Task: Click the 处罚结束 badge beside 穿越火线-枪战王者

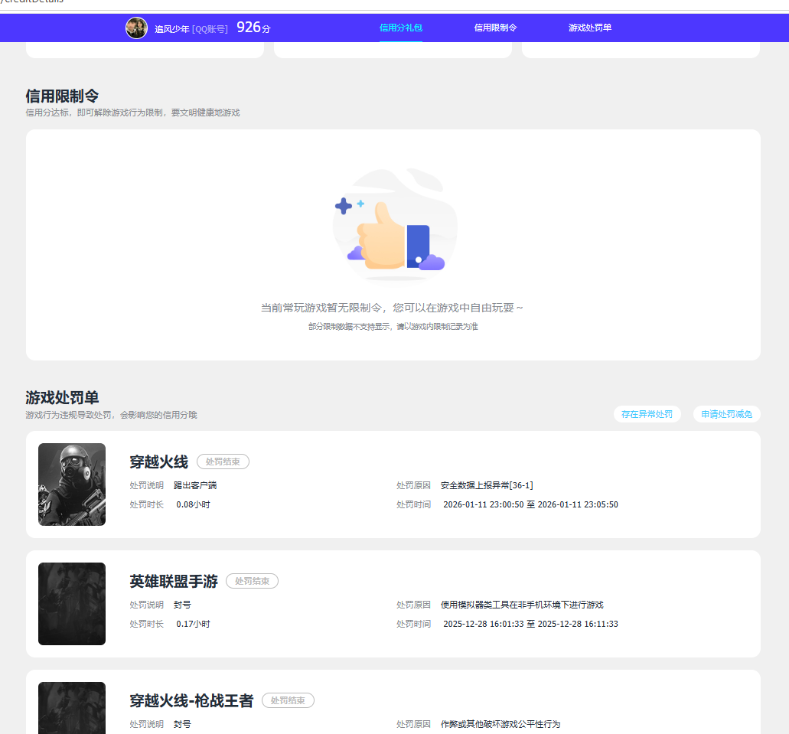Action: coord(288,700)
